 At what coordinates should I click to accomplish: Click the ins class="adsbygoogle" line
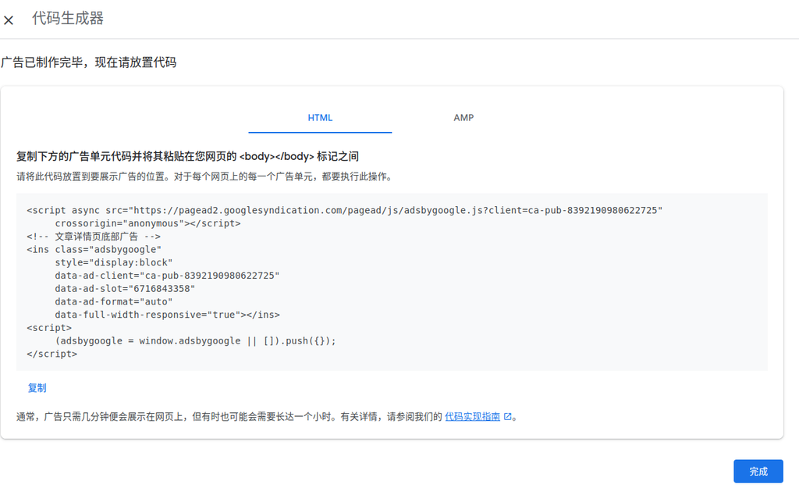(x=94, y=249)
